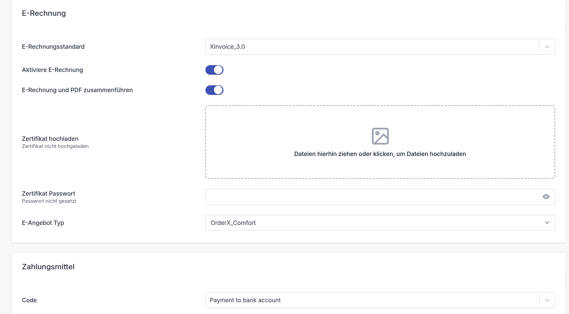Click the chevron of E-Rechnungsstandard dropdown

(547, 47)
